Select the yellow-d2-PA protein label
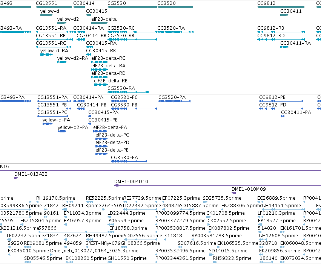Screen dimensions: 321x264 73,127
